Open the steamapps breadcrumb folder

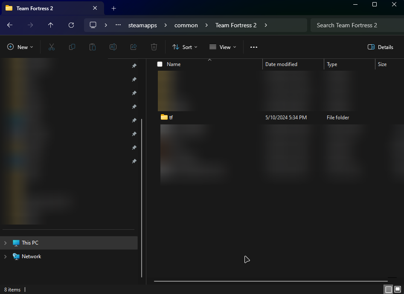(142, 25)
